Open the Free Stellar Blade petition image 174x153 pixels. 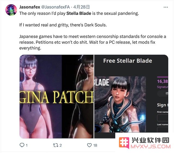tap(131, 96)
